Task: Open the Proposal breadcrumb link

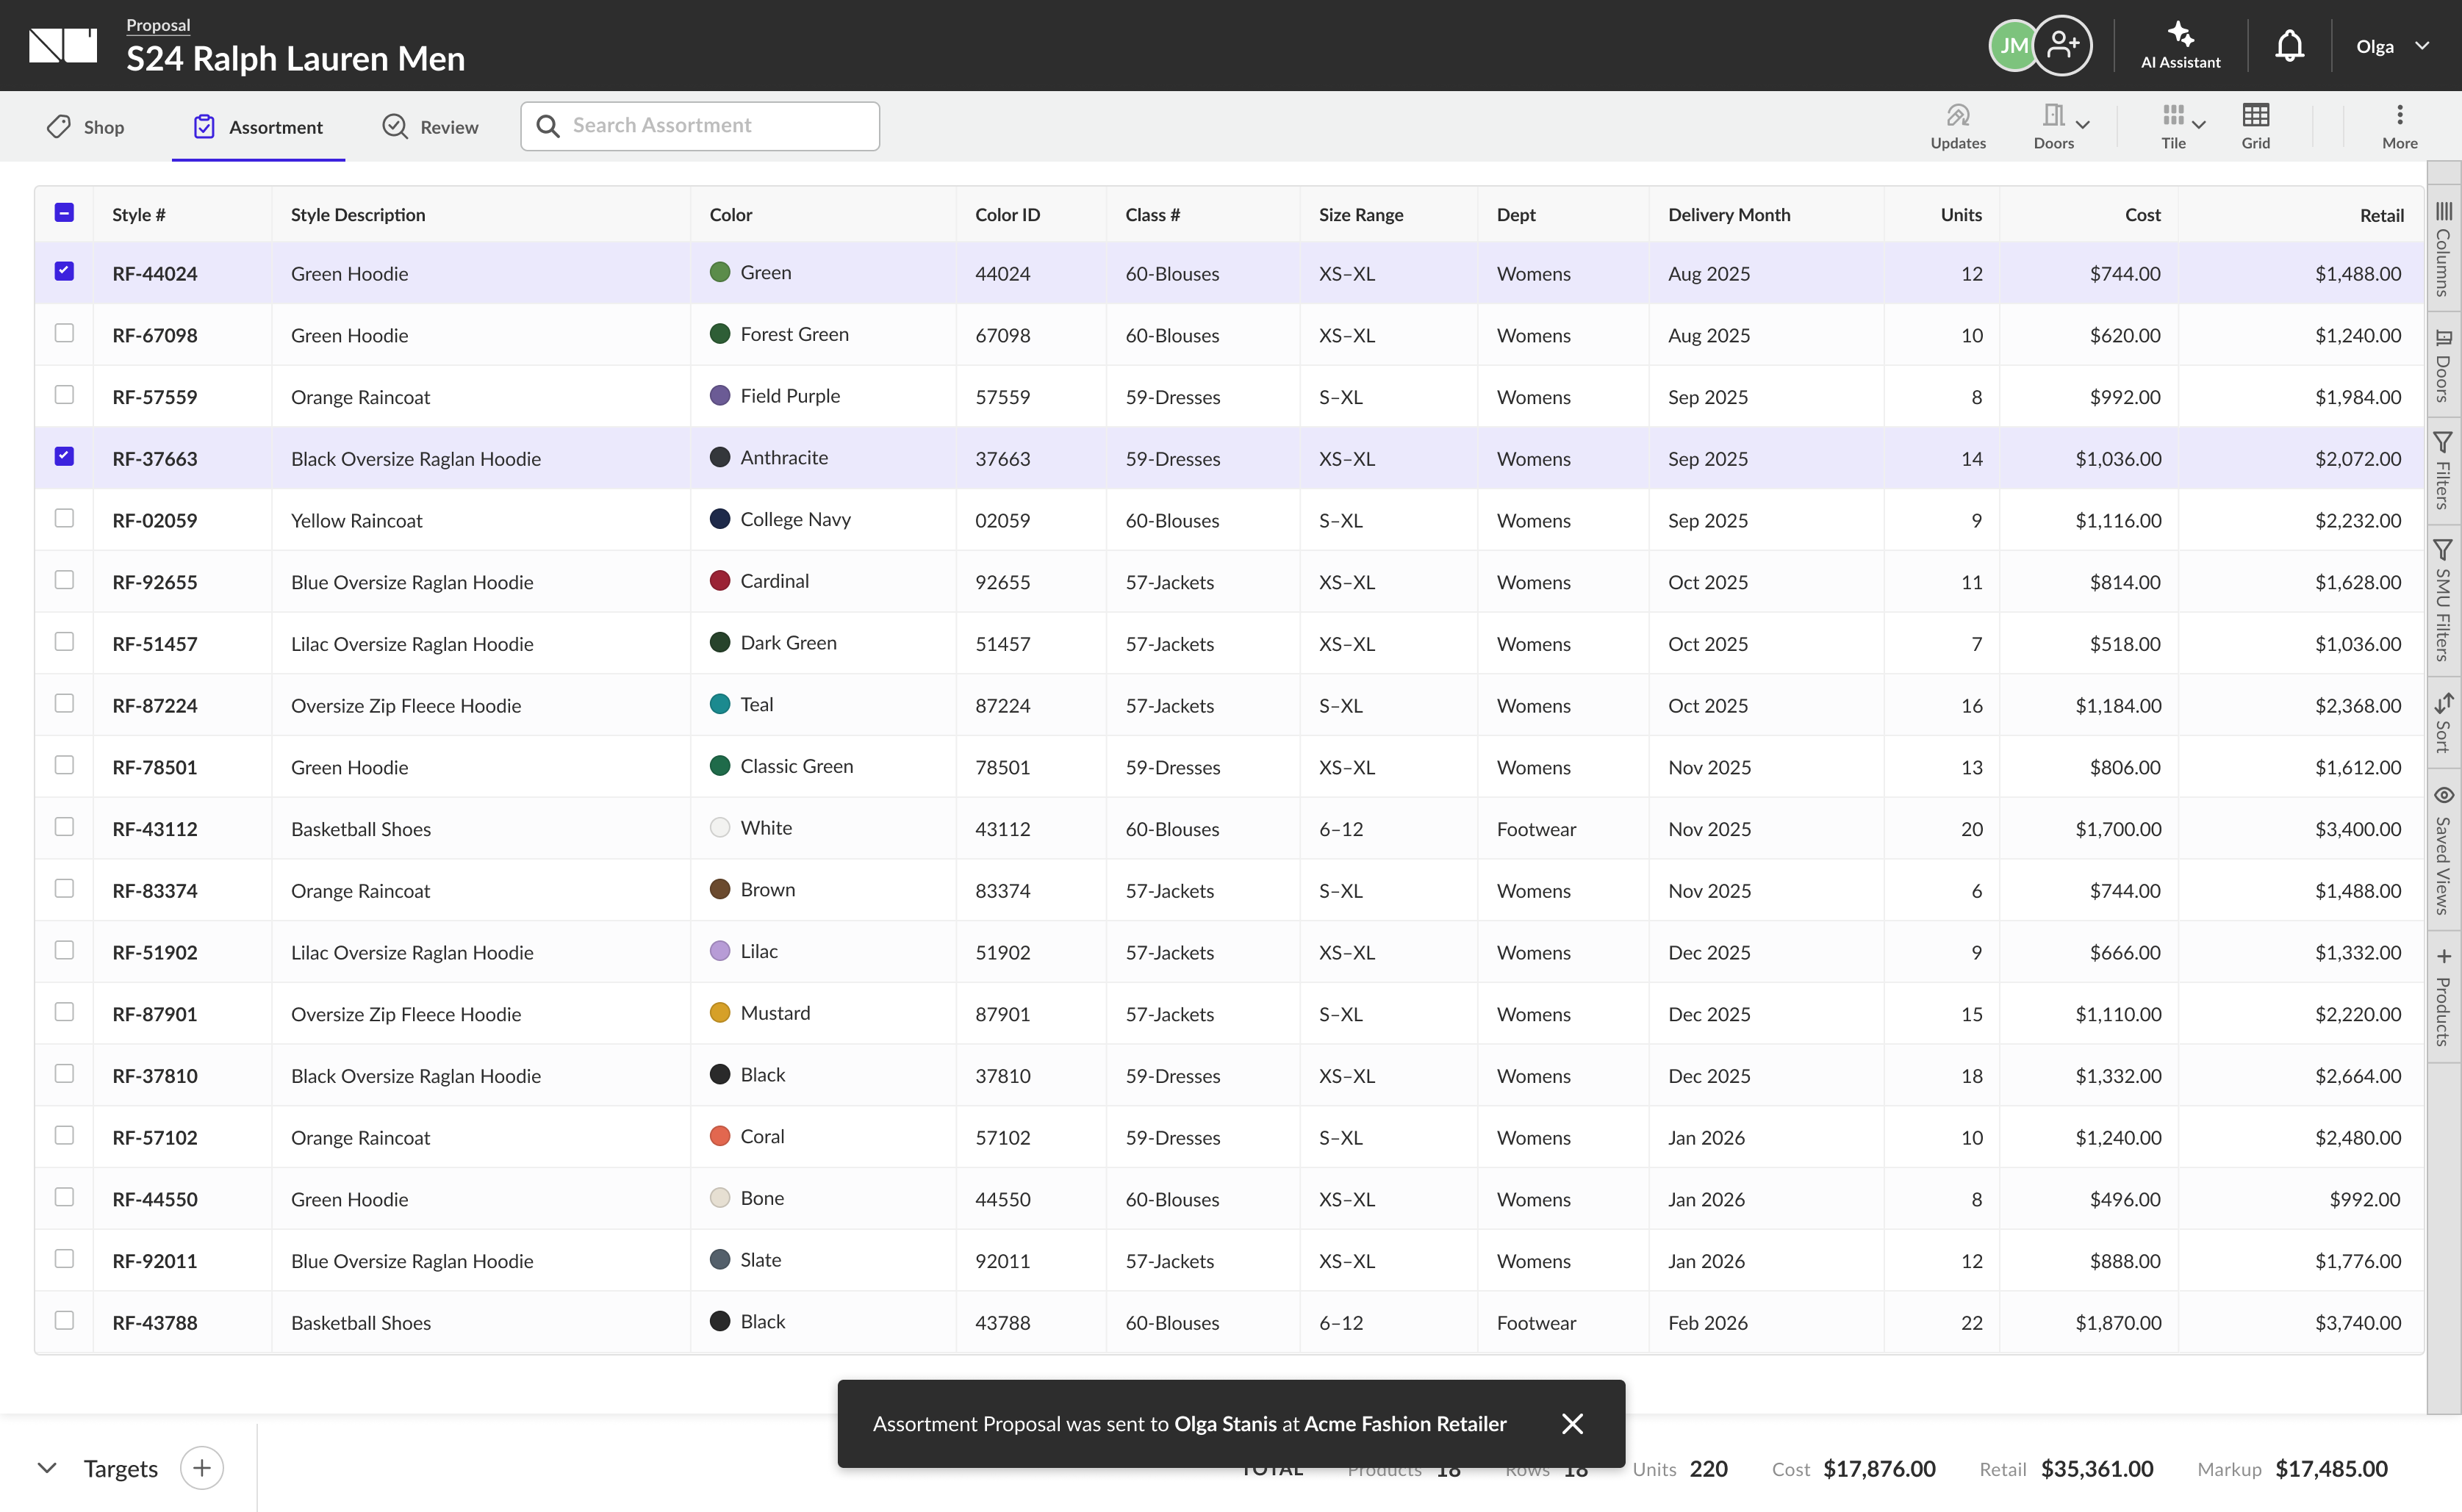Action: pyautogui.click(x=158, y=25)
